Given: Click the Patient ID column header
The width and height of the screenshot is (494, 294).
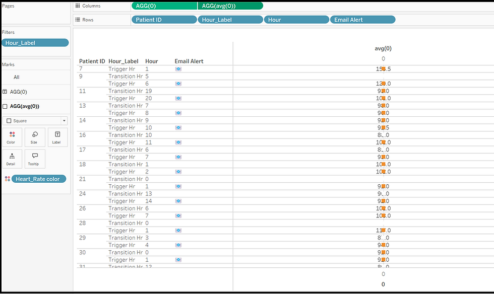Looking at the screenshot, I should click(x=92, y=61).
